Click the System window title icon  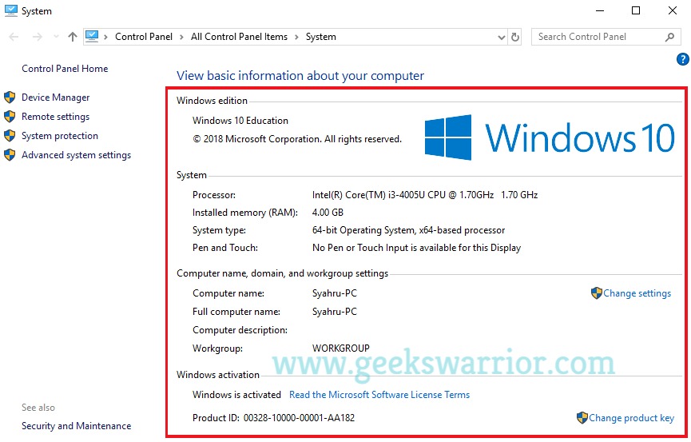[x=10, y=10]
